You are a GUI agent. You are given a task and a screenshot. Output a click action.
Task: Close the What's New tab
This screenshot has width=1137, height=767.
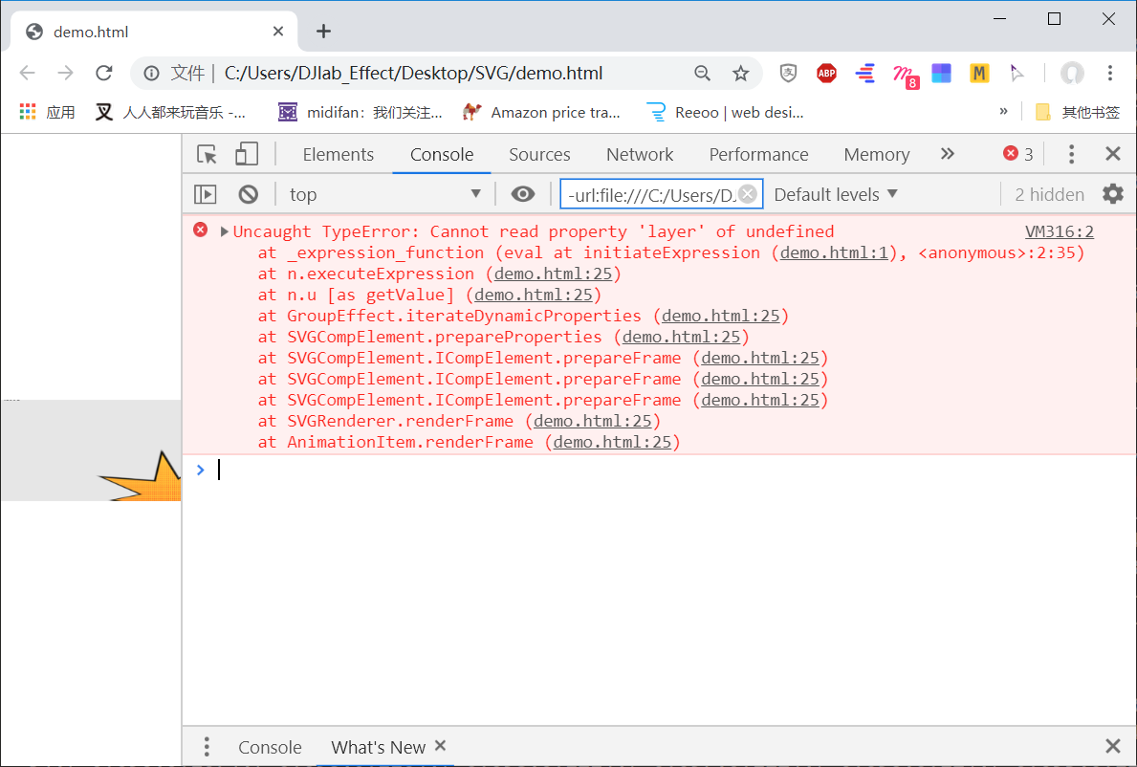(440, 745)
